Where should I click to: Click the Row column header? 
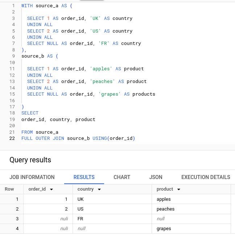[9, 189]
